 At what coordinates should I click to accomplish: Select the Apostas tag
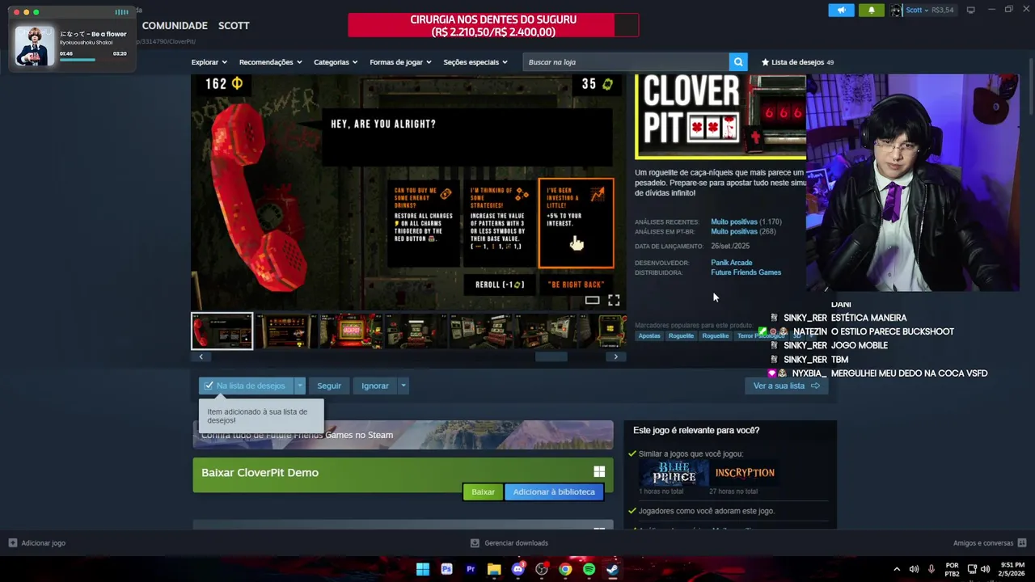pos(649,335)
